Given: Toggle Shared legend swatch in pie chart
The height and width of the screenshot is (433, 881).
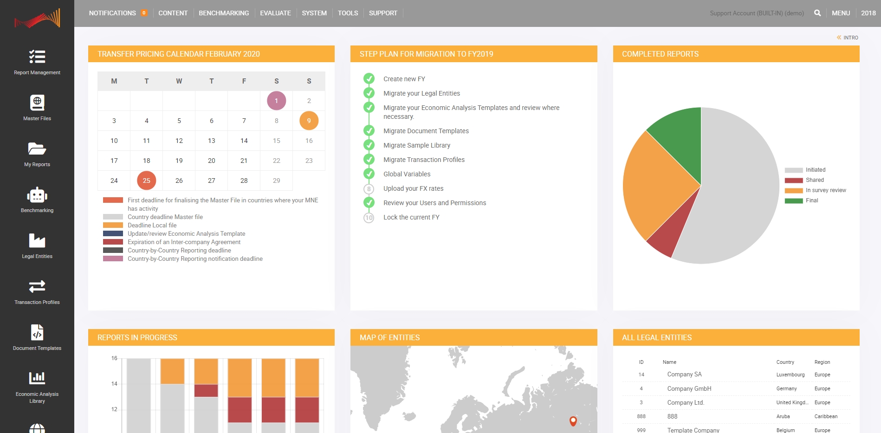Looking at the screenshot, I should tap(794, 181).
